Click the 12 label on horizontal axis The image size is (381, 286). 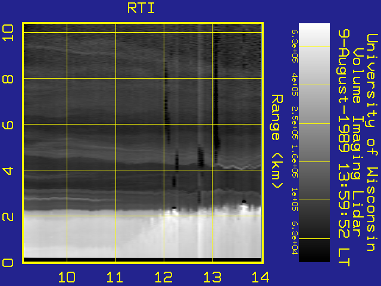164,277
